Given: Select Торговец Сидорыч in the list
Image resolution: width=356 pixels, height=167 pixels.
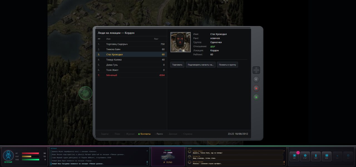Looking at the screenshot, I should (131, 44).
